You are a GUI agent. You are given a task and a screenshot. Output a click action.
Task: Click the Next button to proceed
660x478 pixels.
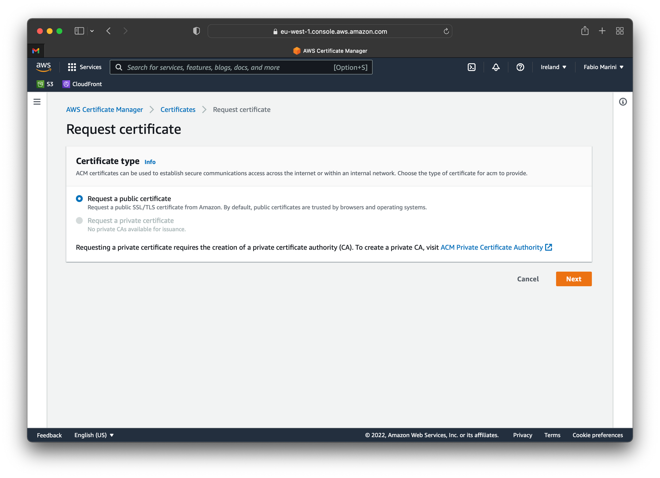[574, 279]
